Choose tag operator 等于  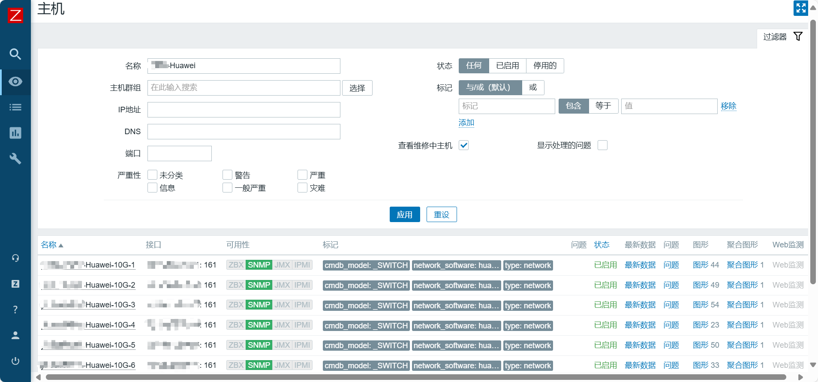tap(603, 106)
